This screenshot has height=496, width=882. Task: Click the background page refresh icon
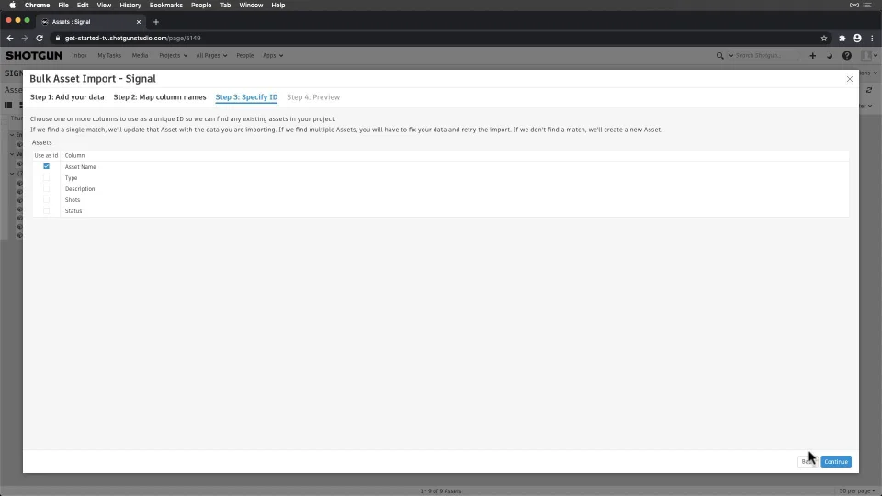pyautogui.click(x=869, y=90)
